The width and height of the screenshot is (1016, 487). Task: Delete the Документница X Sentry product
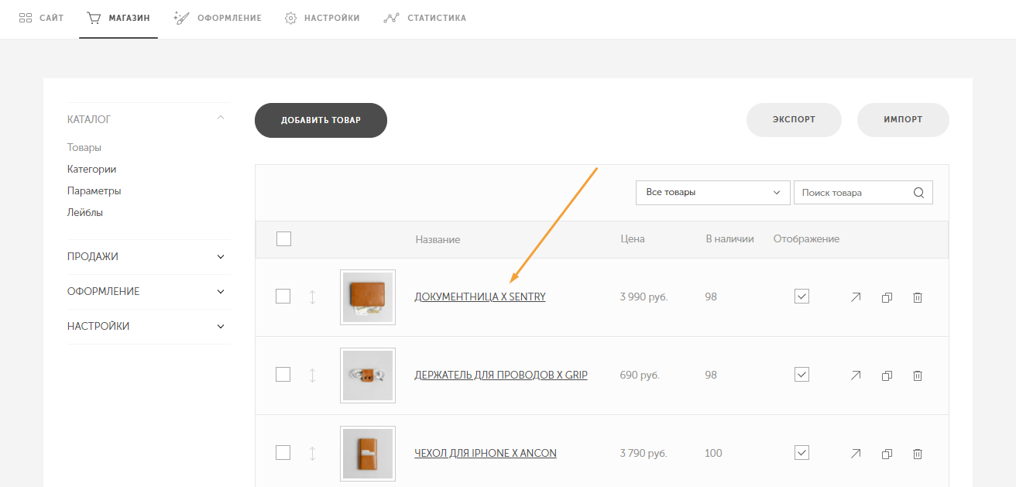click(x=918, y=297)
